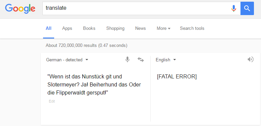Switch to the Books tab
This screenshot has height=126, width=261.
(89, 28)
